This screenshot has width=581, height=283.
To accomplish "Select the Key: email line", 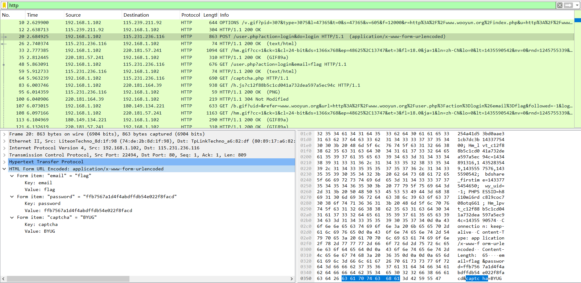I will 38,183.
